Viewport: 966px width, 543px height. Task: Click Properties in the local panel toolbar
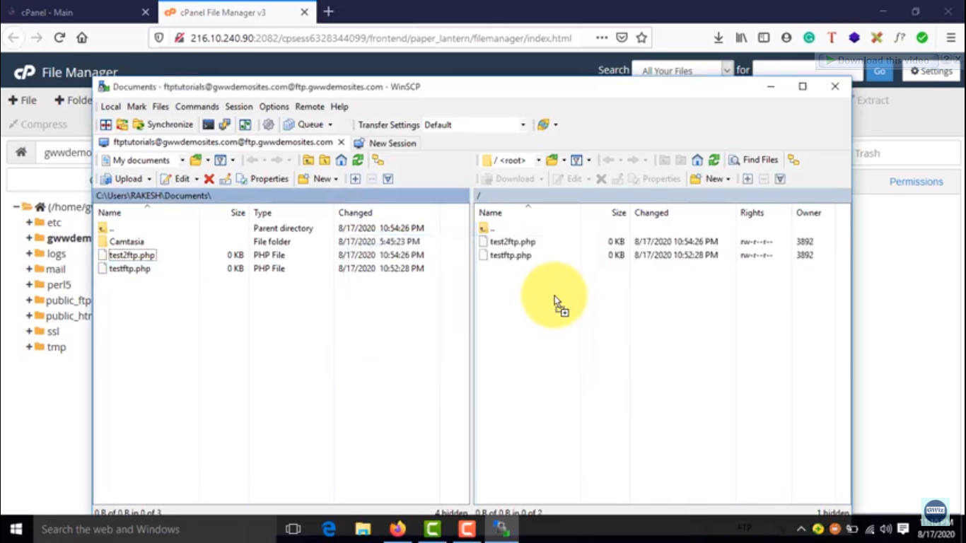(262, 179)
